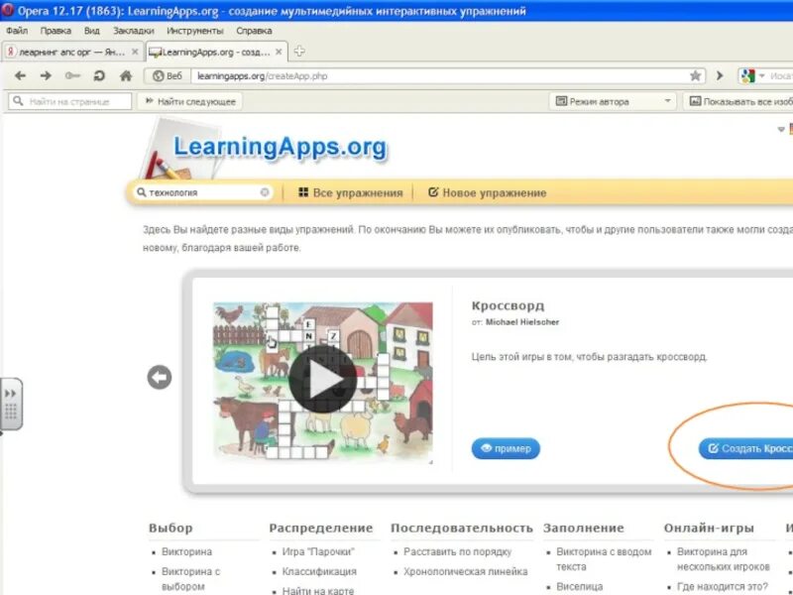Click the LearningApps.org logo
The height and width of the screenshot is (595, 793).
(280, 147)
